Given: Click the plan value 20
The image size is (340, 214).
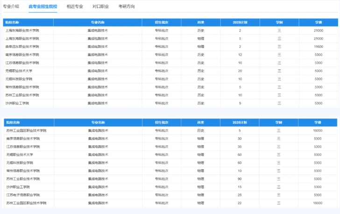Looking at the screenshot, I should pos(240,71).
